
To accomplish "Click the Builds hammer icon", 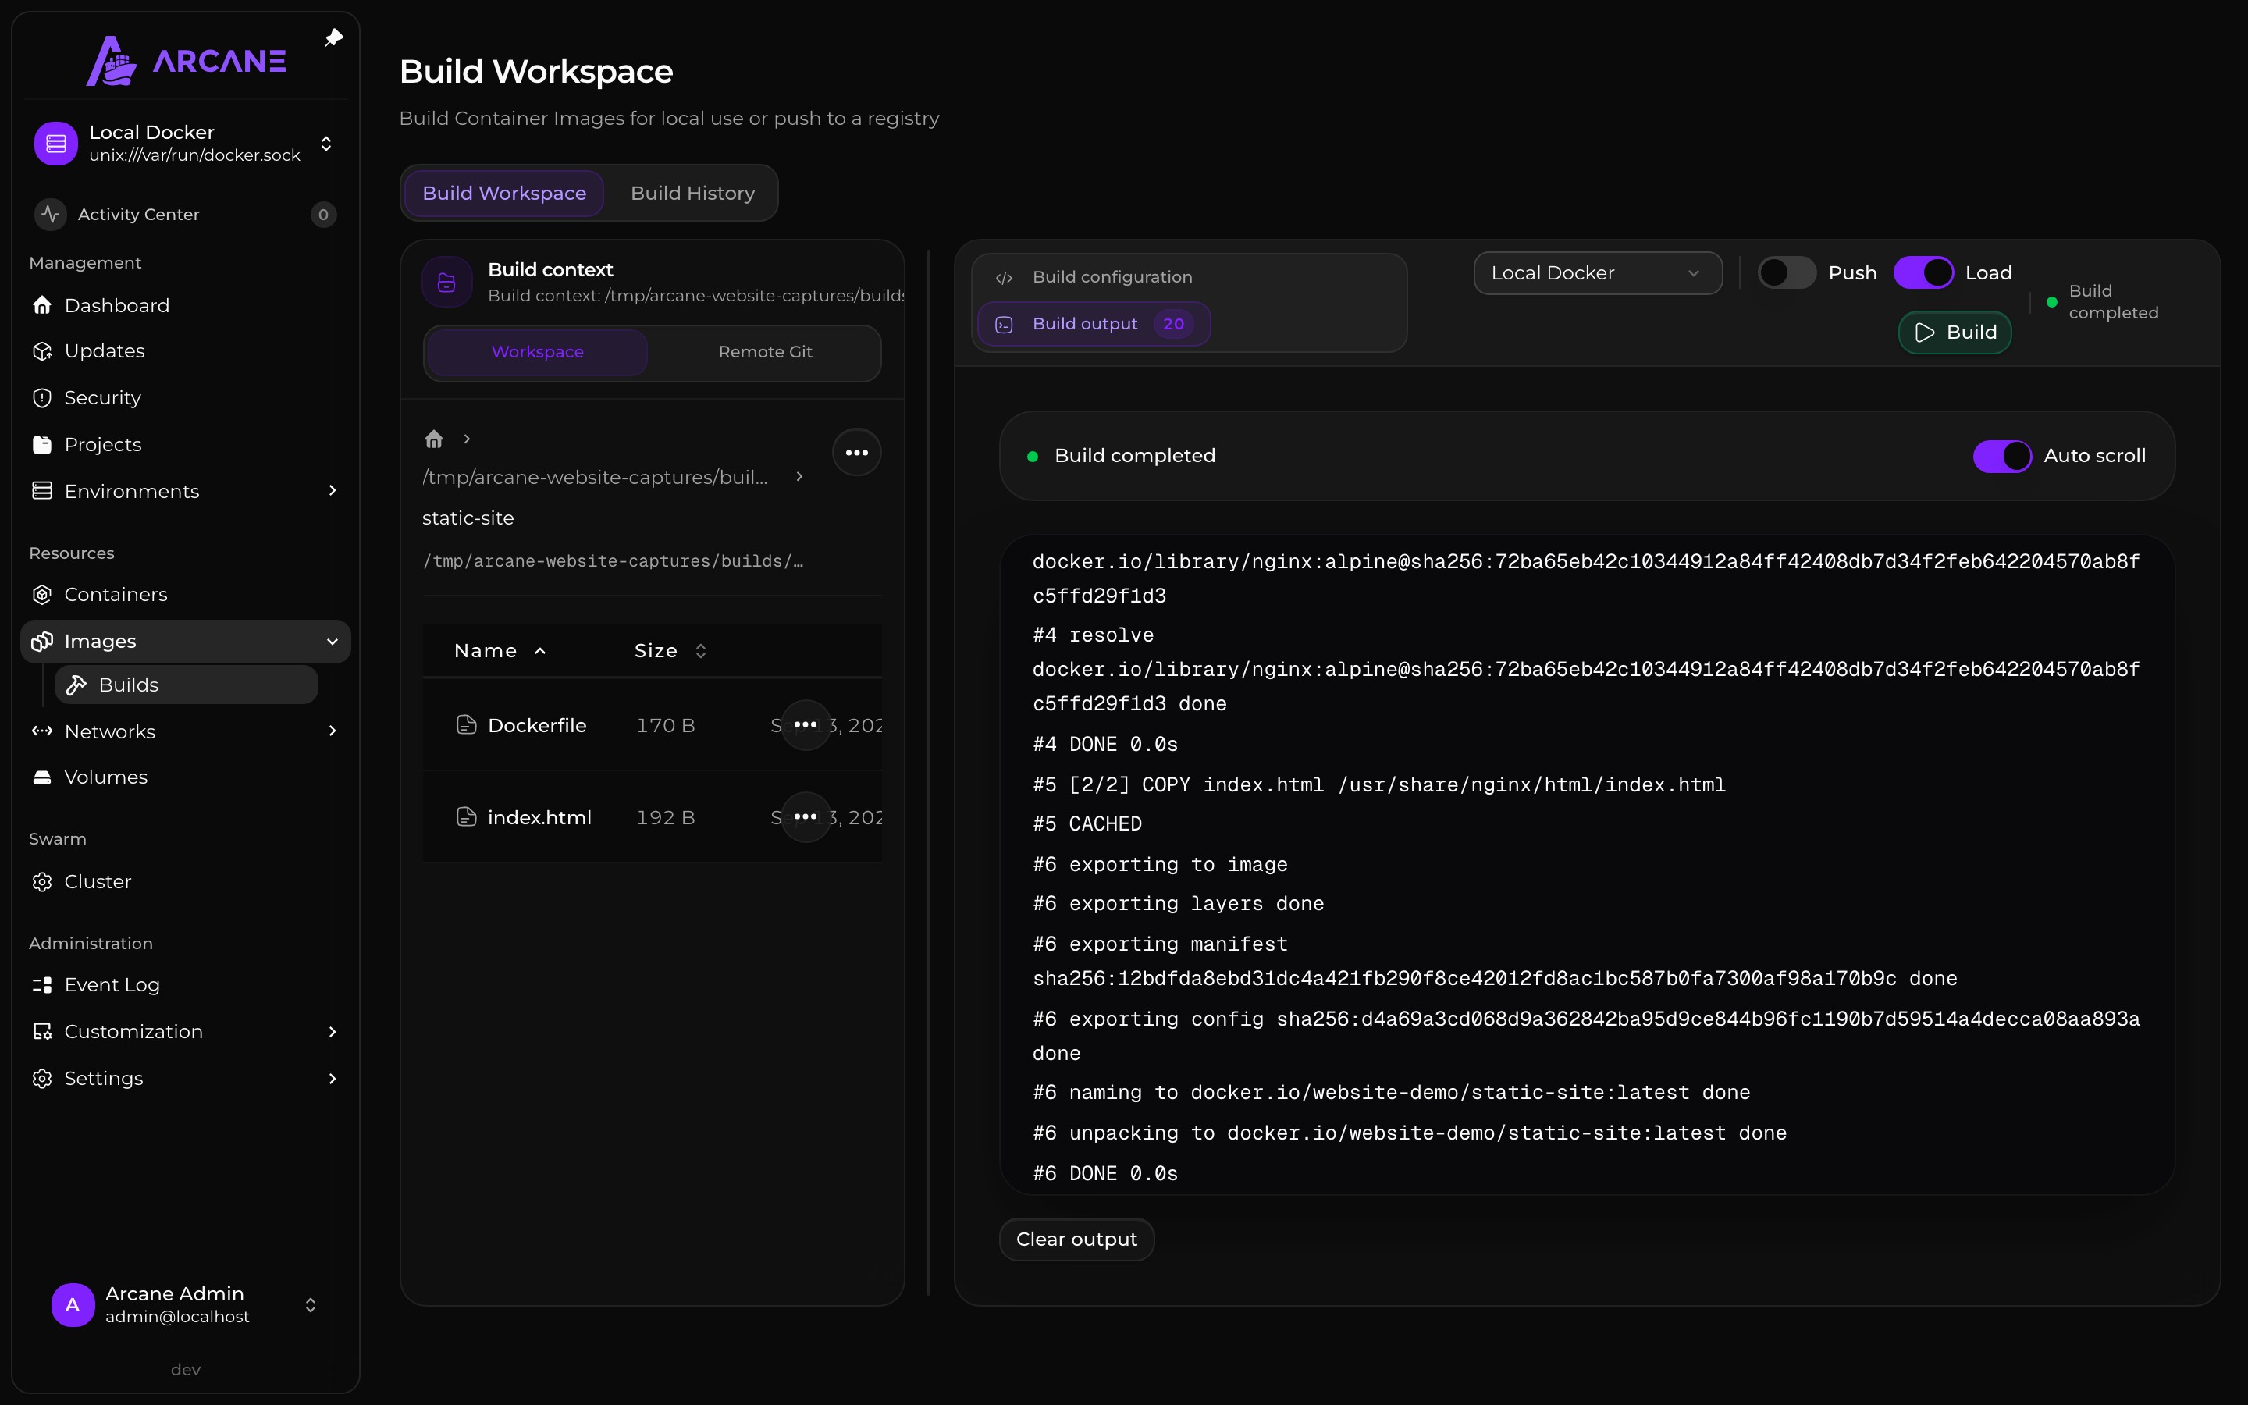I will 76,685.
